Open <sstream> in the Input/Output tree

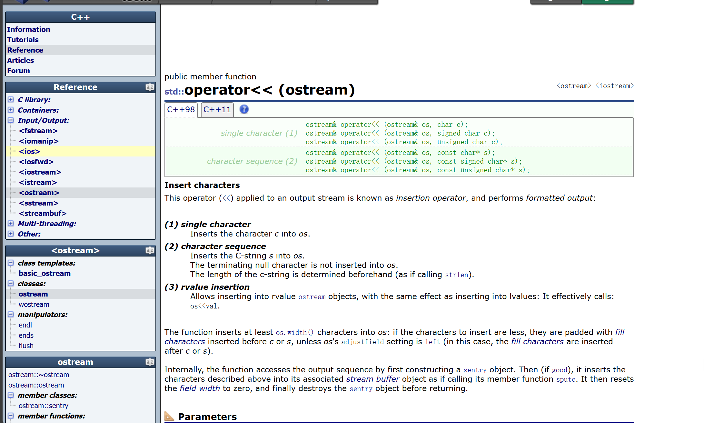(x=39, y=203)
